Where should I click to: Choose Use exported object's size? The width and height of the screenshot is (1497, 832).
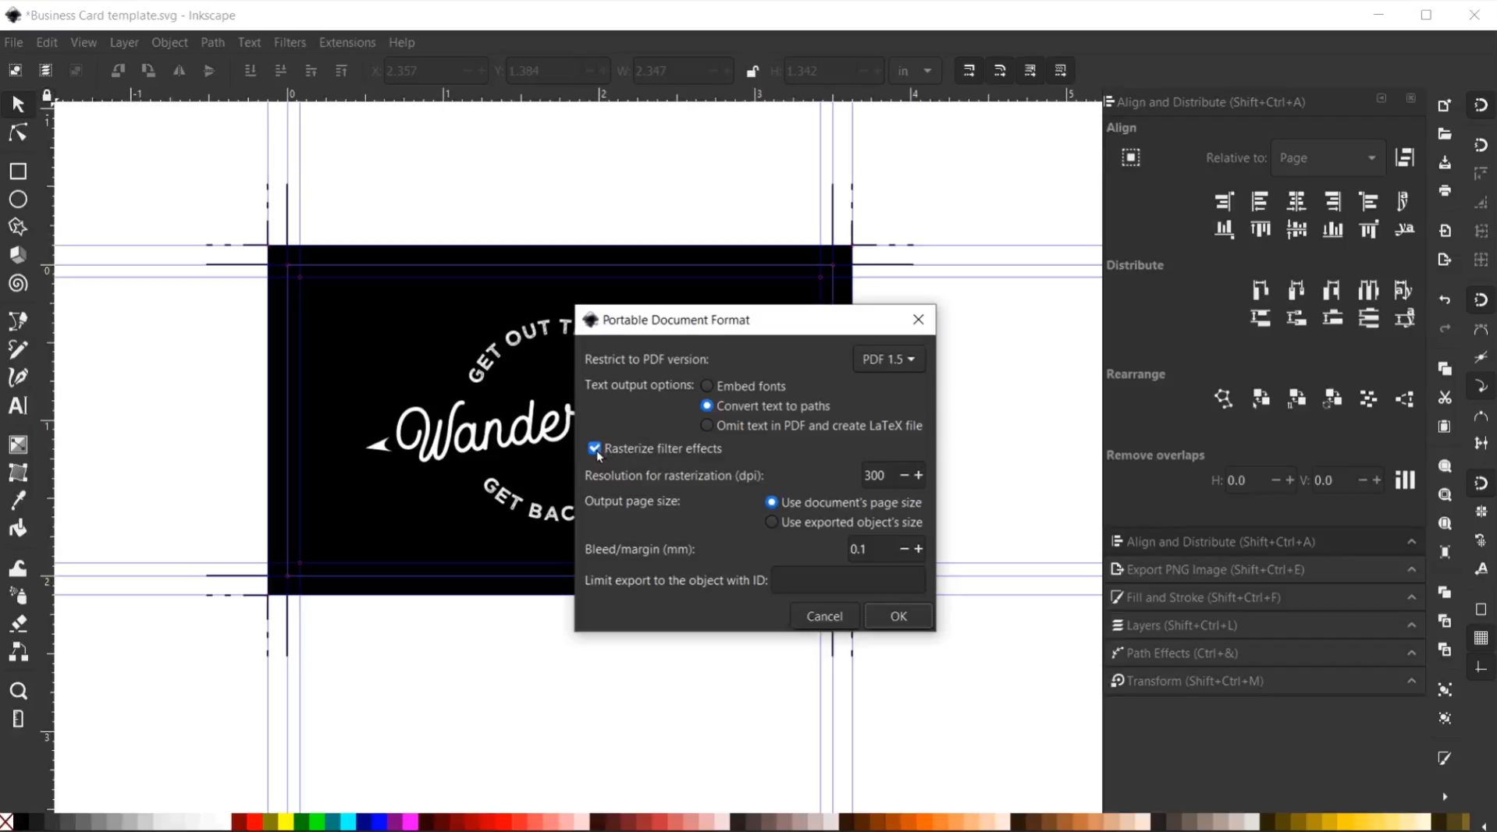(772, 522)
